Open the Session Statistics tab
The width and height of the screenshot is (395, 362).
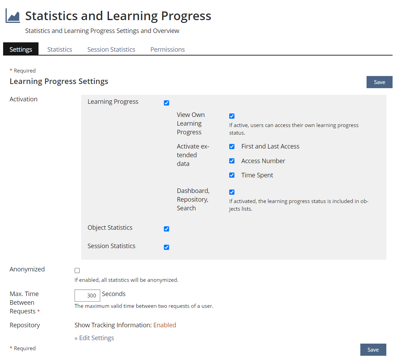coord(111,50)
